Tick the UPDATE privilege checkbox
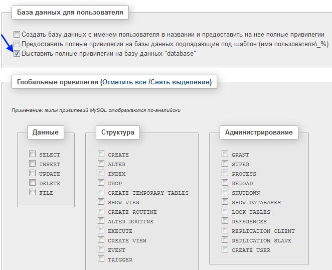 tap(32, 173)
